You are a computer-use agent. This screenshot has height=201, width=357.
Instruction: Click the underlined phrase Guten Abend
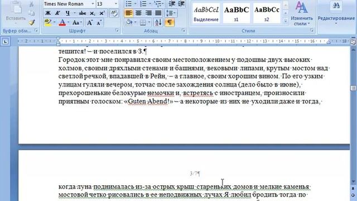click(148, 102)
